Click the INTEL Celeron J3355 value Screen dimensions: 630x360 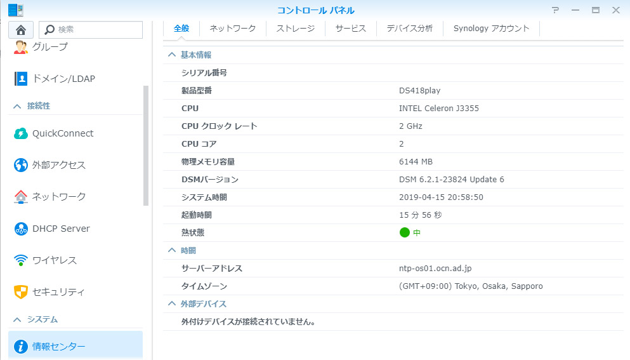coord(439,108)
